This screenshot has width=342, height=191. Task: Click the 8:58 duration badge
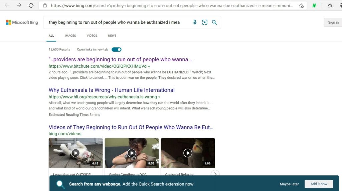pyautogui.click(x=151, y=163)
